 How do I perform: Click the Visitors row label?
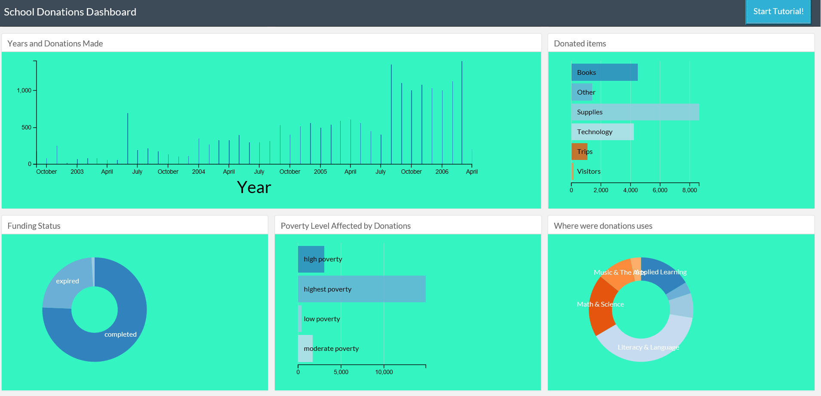(x=588, y=171)
